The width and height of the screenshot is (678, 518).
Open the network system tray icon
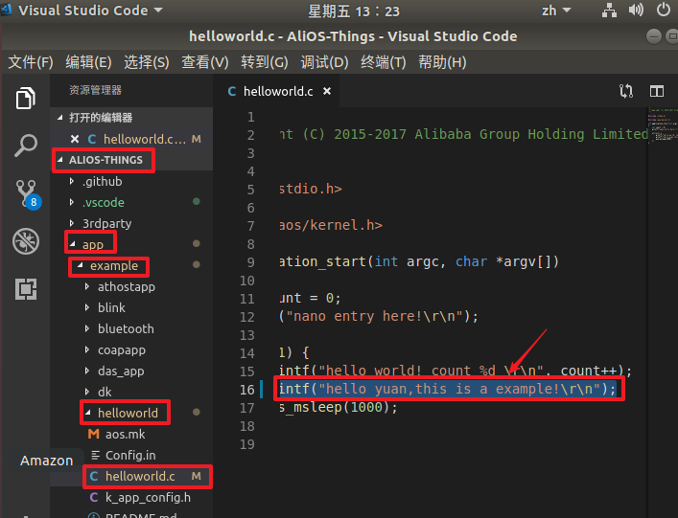pos(609,10)
